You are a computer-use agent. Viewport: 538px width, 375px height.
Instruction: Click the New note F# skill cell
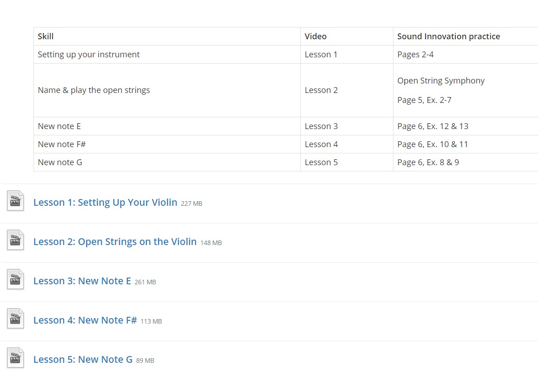point(167,144)
